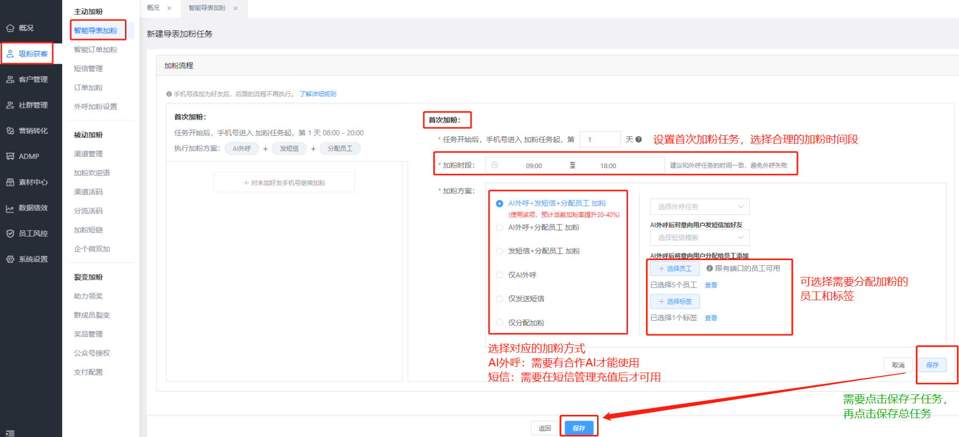Open the 选择短信模板 dropdown
Screen dimensions: 959x437
[699, 238]
